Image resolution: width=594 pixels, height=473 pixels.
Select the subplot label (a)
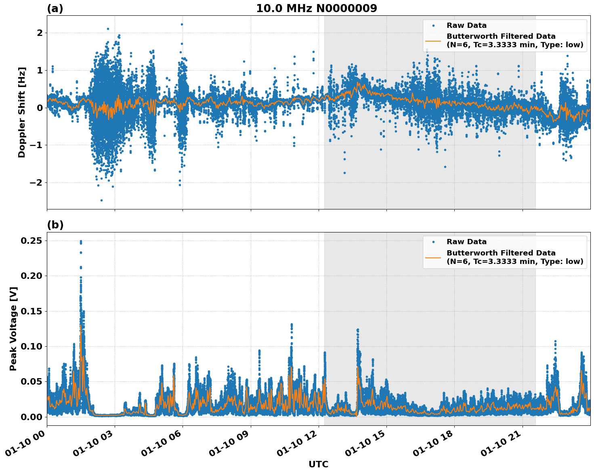55,7
